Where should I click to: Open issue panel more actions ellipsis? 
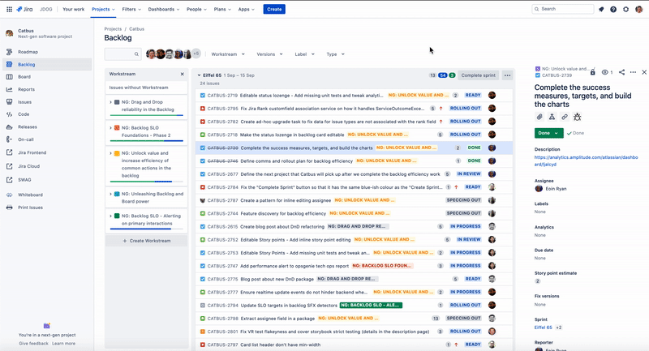coord(633,72)
